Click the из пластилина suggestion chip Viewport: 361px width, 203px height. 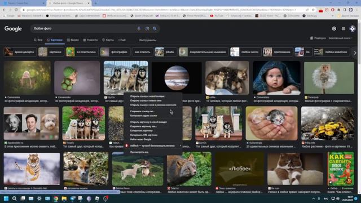(x=82, y=52)
